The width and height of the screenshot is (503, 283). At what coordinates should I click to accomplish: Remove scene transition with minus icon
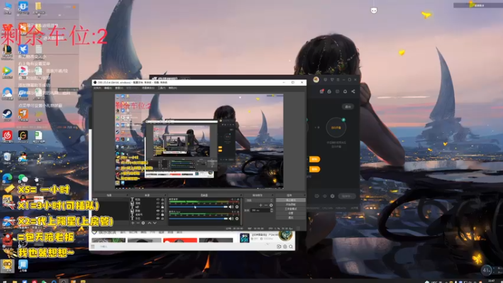coord(266,206)
